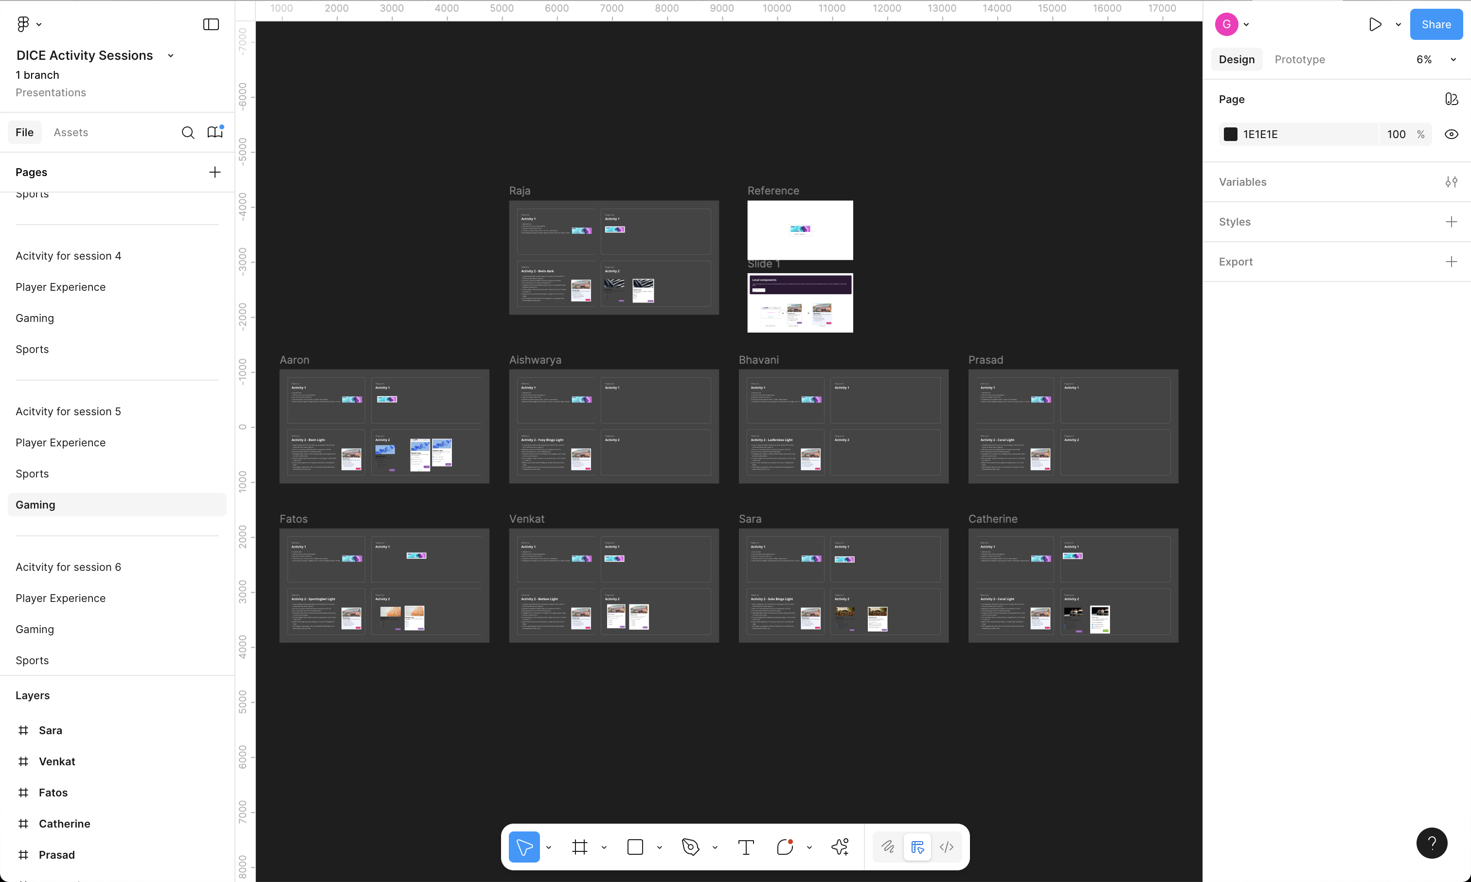Open the Actions AI sparkle tool
Image resolution: width=1471 pixels, height=882 pixels.
840,847
